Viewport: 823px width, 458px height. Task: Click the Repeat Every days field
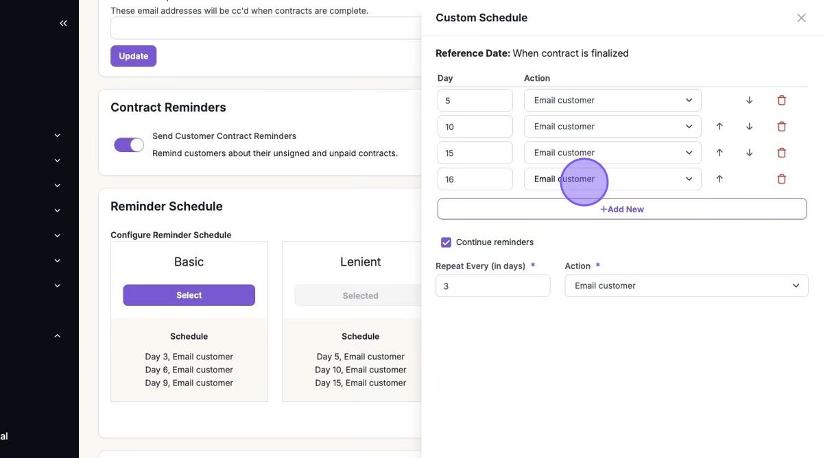point(492,286)
